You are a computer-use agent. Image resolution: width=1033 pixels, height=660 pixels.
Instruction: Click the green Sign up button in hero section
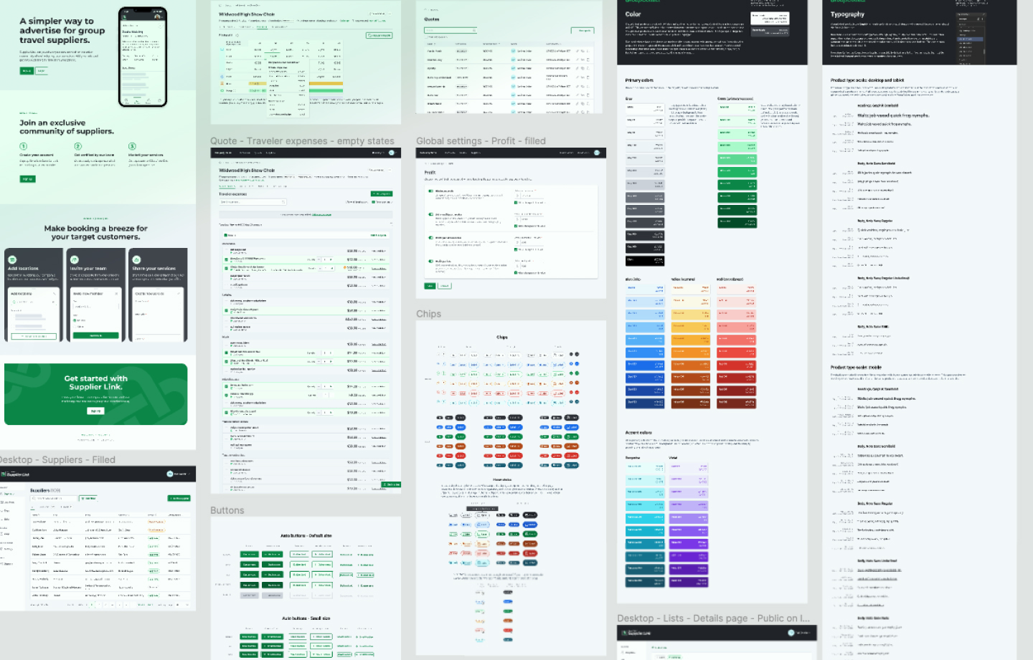[x=27, y=71]
